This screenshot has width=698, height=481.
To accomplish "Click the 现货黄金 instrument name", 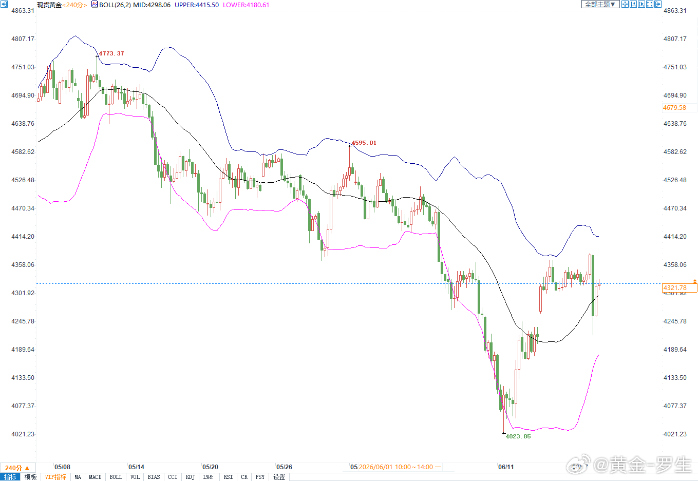I will [49, 5].
